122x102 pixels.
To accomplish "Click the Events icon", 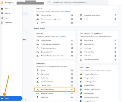I will point(38,70).
